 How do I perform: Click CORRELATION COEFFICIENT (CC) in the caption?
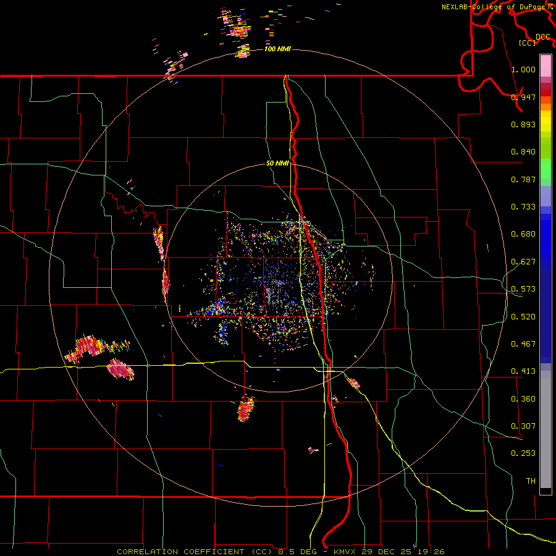click(x=195, y=552)
